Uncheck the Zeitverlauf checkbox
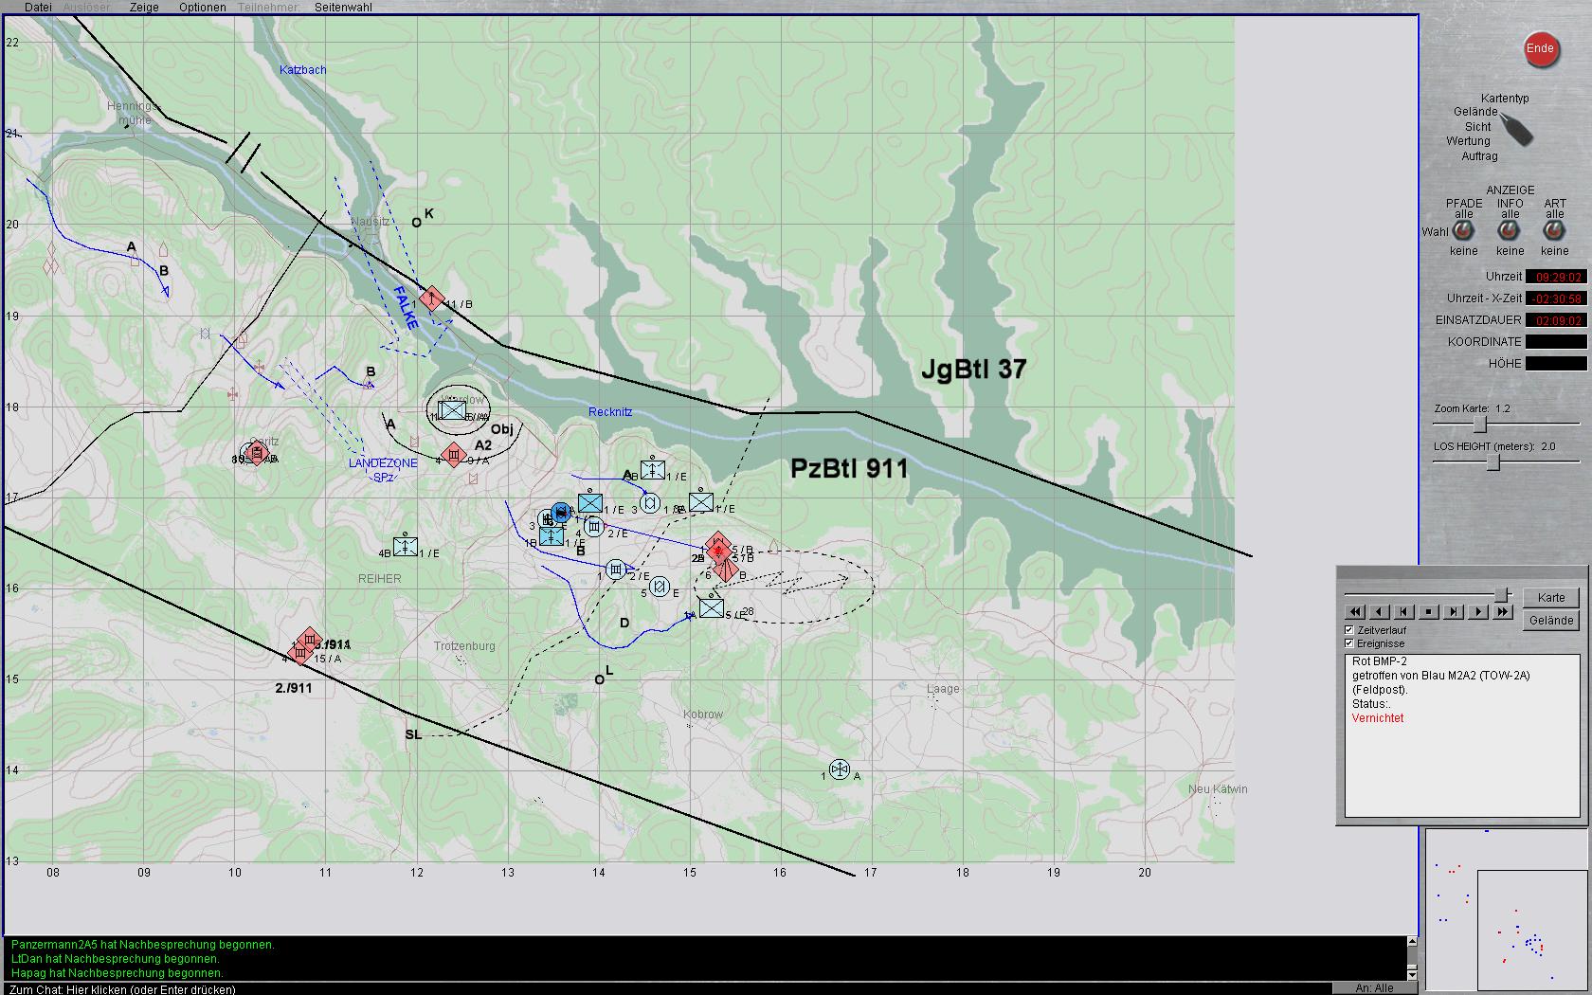This screenshot has width=1592, height=995. [x=1349, y=630]
